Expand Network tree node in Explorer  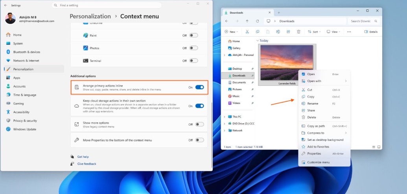pyautogui.click(x=225, y=131)
